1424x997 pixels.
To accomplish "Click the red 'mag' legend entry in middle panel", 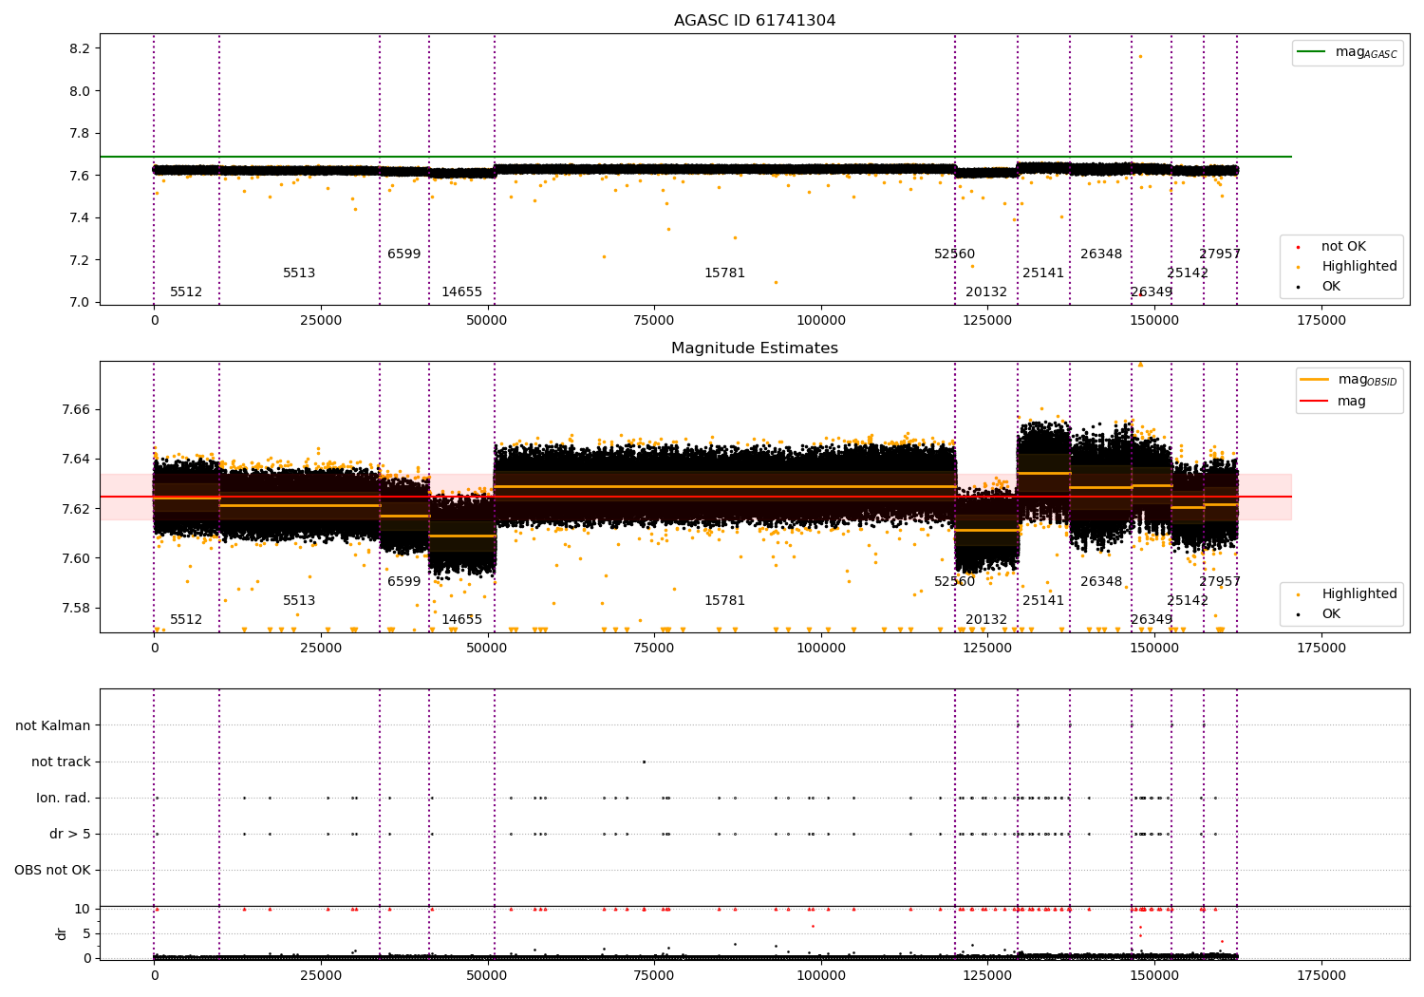I will point(1333,401).
